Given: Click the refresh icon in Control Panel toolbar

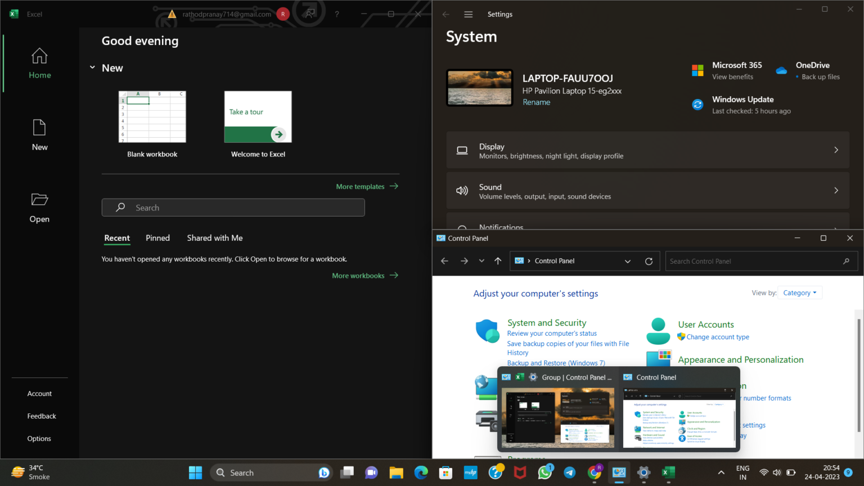Looking at the screenshot, I should click(x=649, y=260).
